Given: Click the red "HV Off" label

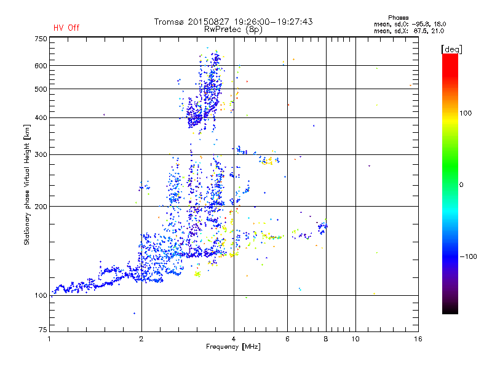Looking at the screenshot, I should pyautogui.click(x=66, y=28).
